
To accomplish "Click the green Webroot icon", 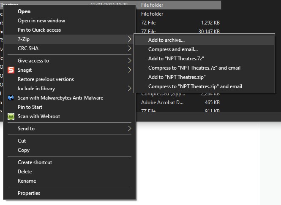I will (x=11, y=116).
